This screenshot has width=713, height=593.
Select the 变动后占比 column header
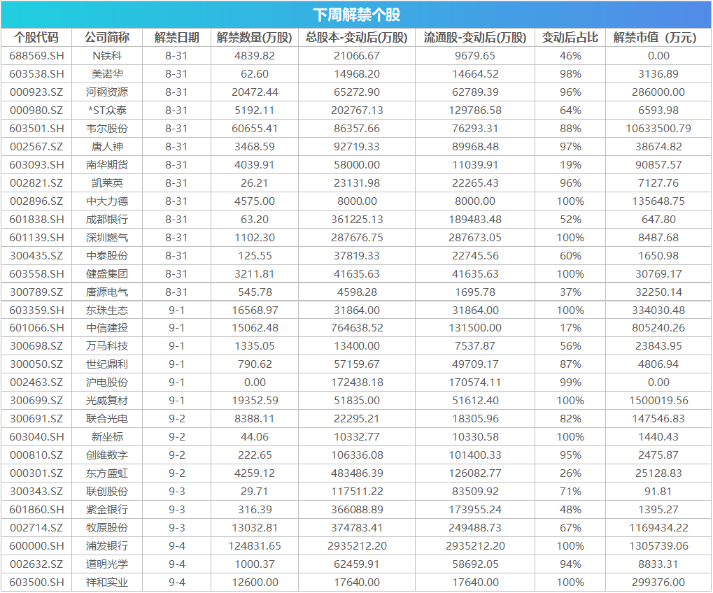coord(570,37)
